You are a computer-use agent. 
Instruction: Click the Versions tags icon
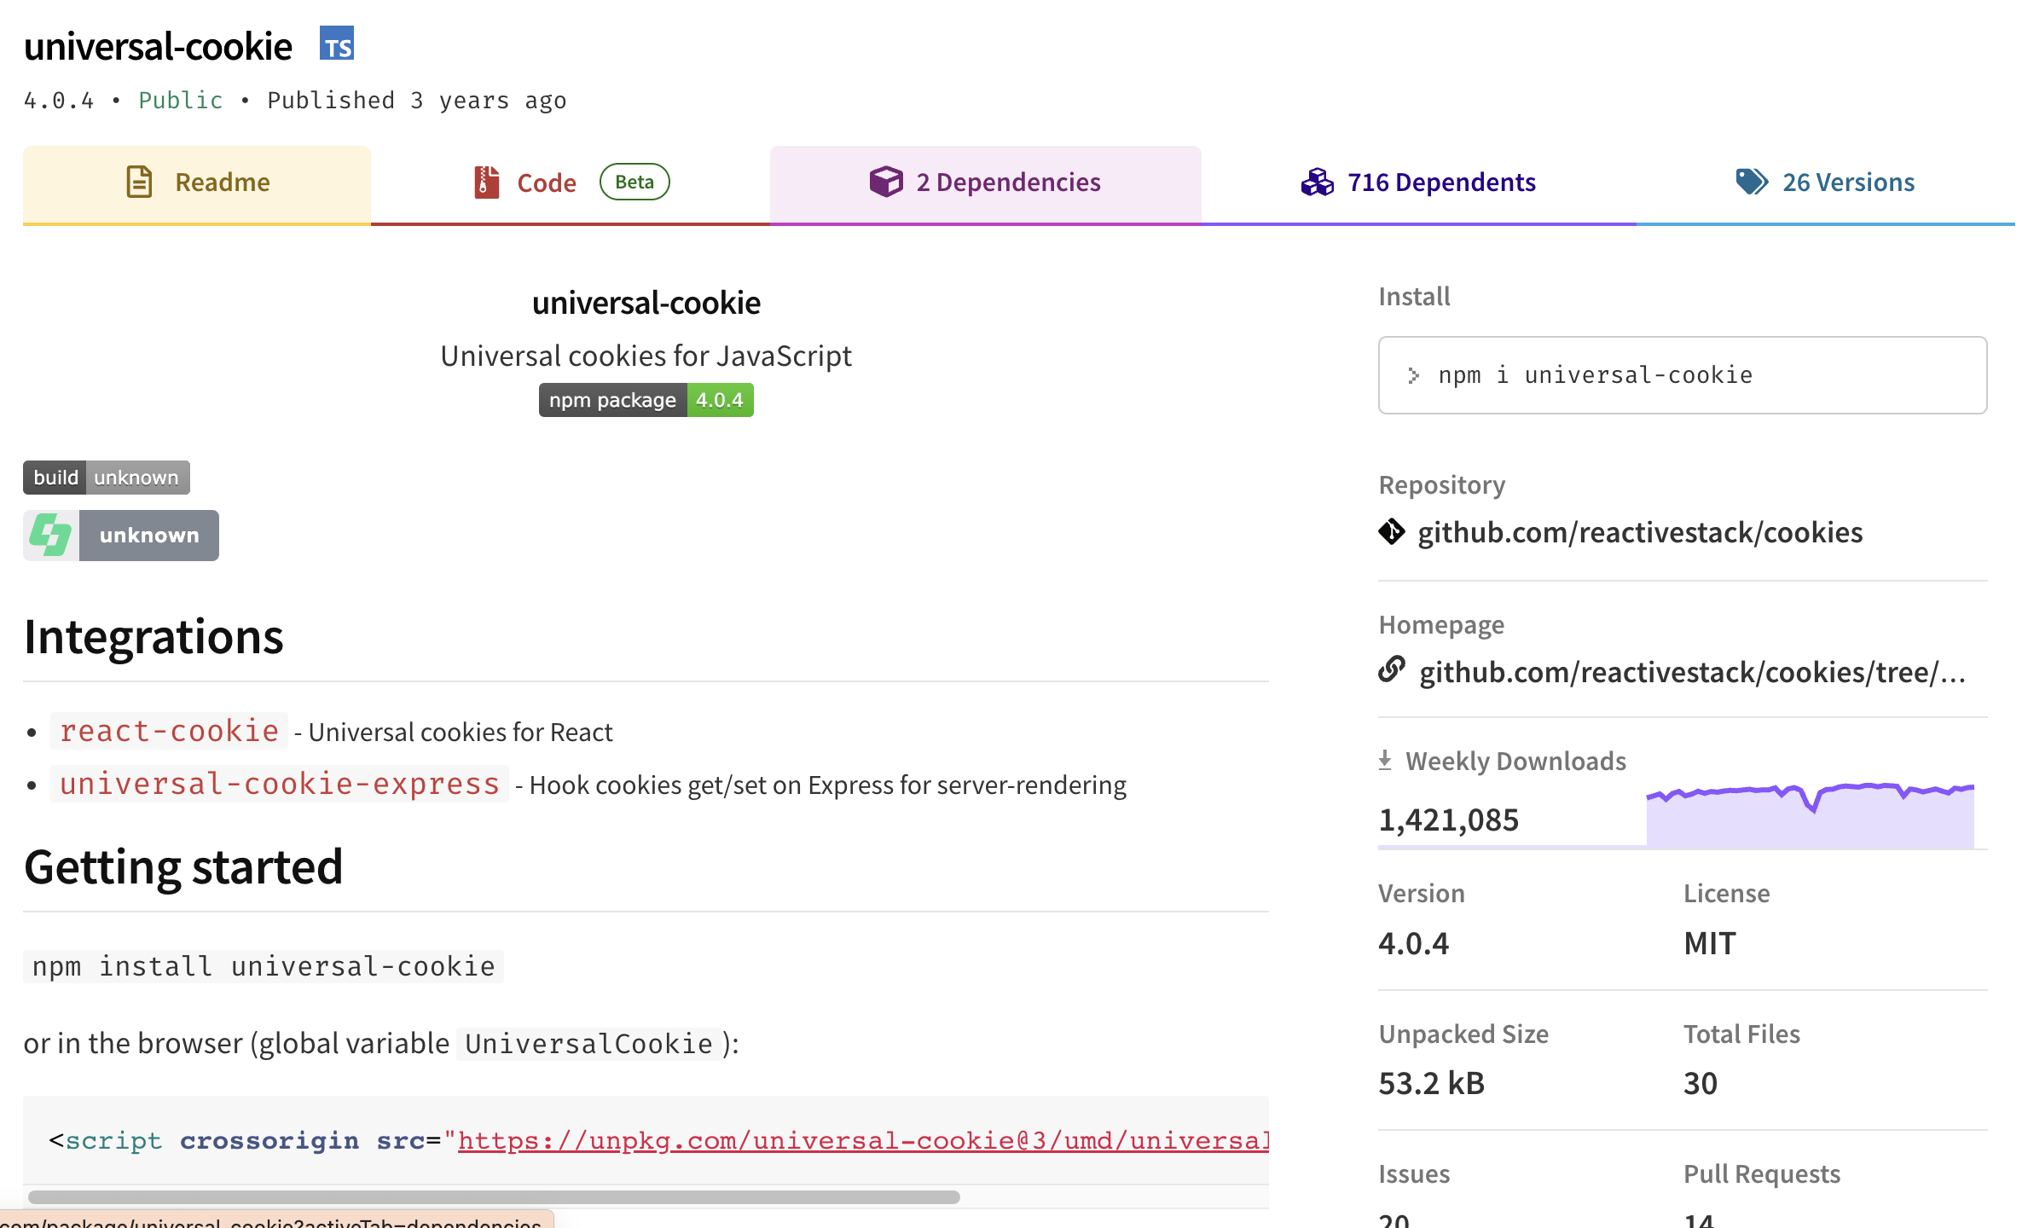[1752, 182]
